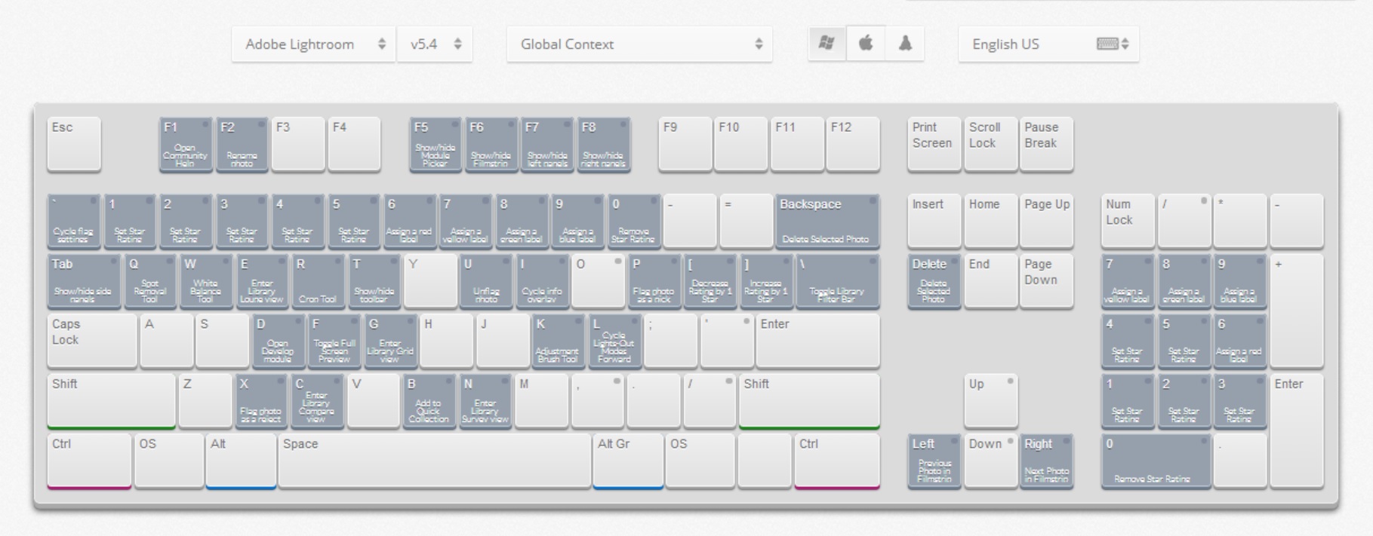Select the Windows OS icon
This screenshot has height=536, width=1373.
pos(827,44)
